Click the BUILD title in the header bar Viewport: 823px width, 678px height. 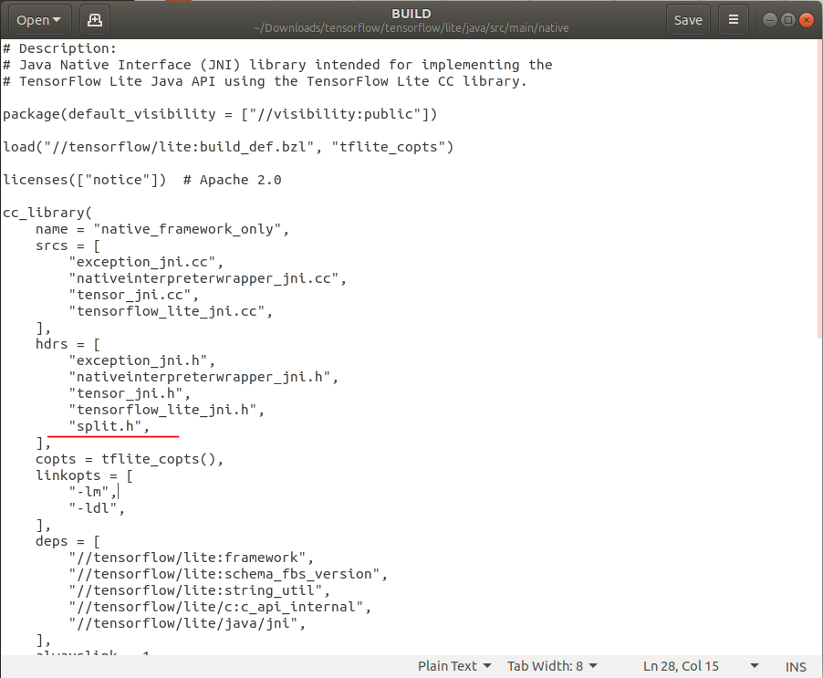[411, 13]
